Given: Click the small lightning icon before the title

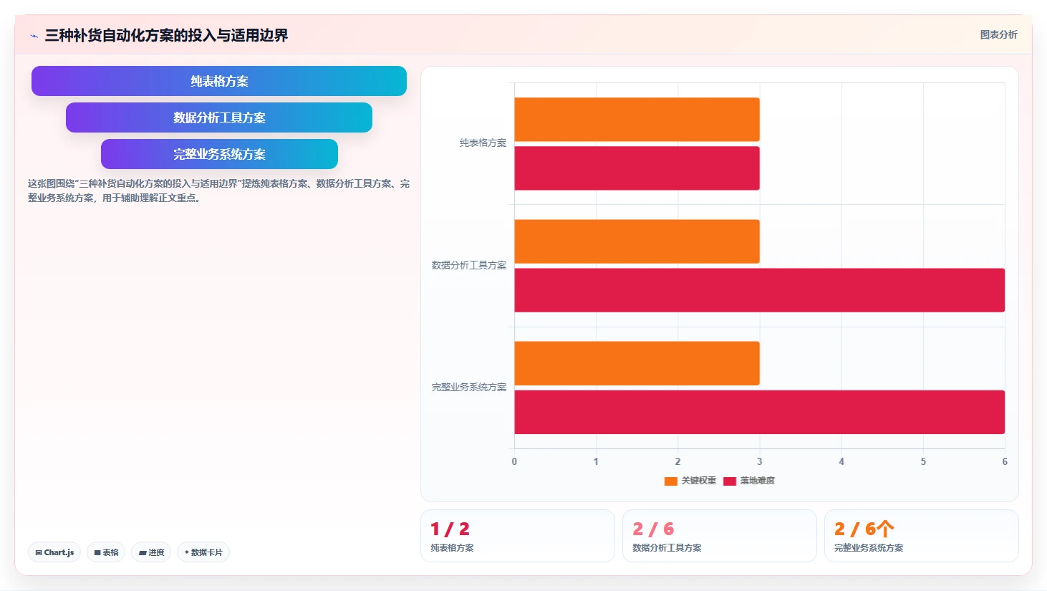Looking at the screenshot, I should 34,36.
